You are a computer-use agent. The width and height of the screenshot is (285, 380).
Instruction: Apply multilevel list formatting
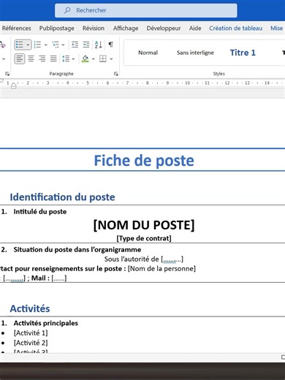56,45
